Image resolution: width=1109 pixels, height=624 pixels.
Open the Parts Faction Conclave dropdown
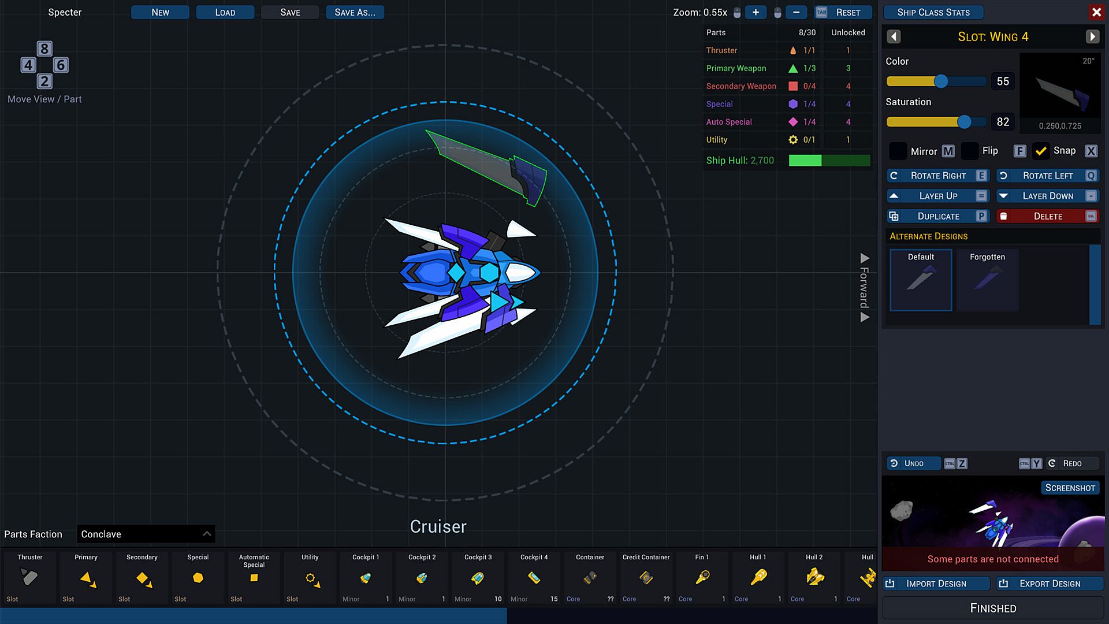[x=146, y=534]
